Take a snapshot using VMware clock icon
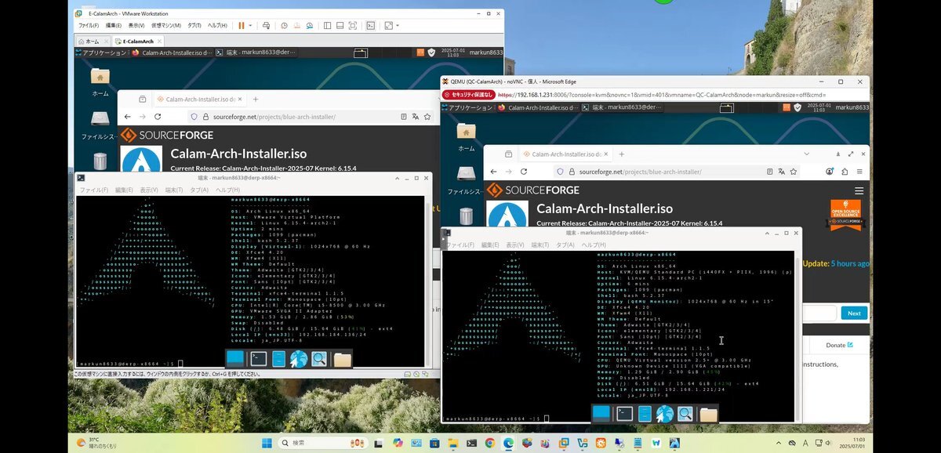Viewport: 941px width, 453px height. point(284,26)
